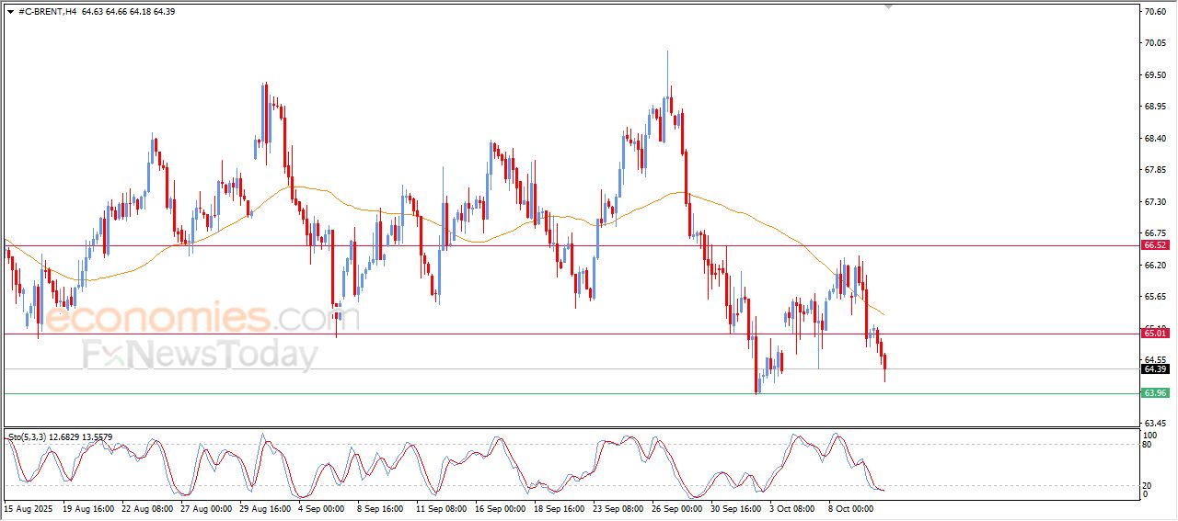Viewport: 1178px width, 521px height.
Task: Select the black 64.39 current price label
Action: [1155, 369]
